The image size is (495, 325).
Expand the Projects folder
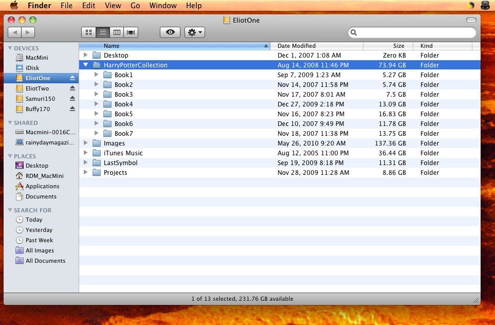85,172
